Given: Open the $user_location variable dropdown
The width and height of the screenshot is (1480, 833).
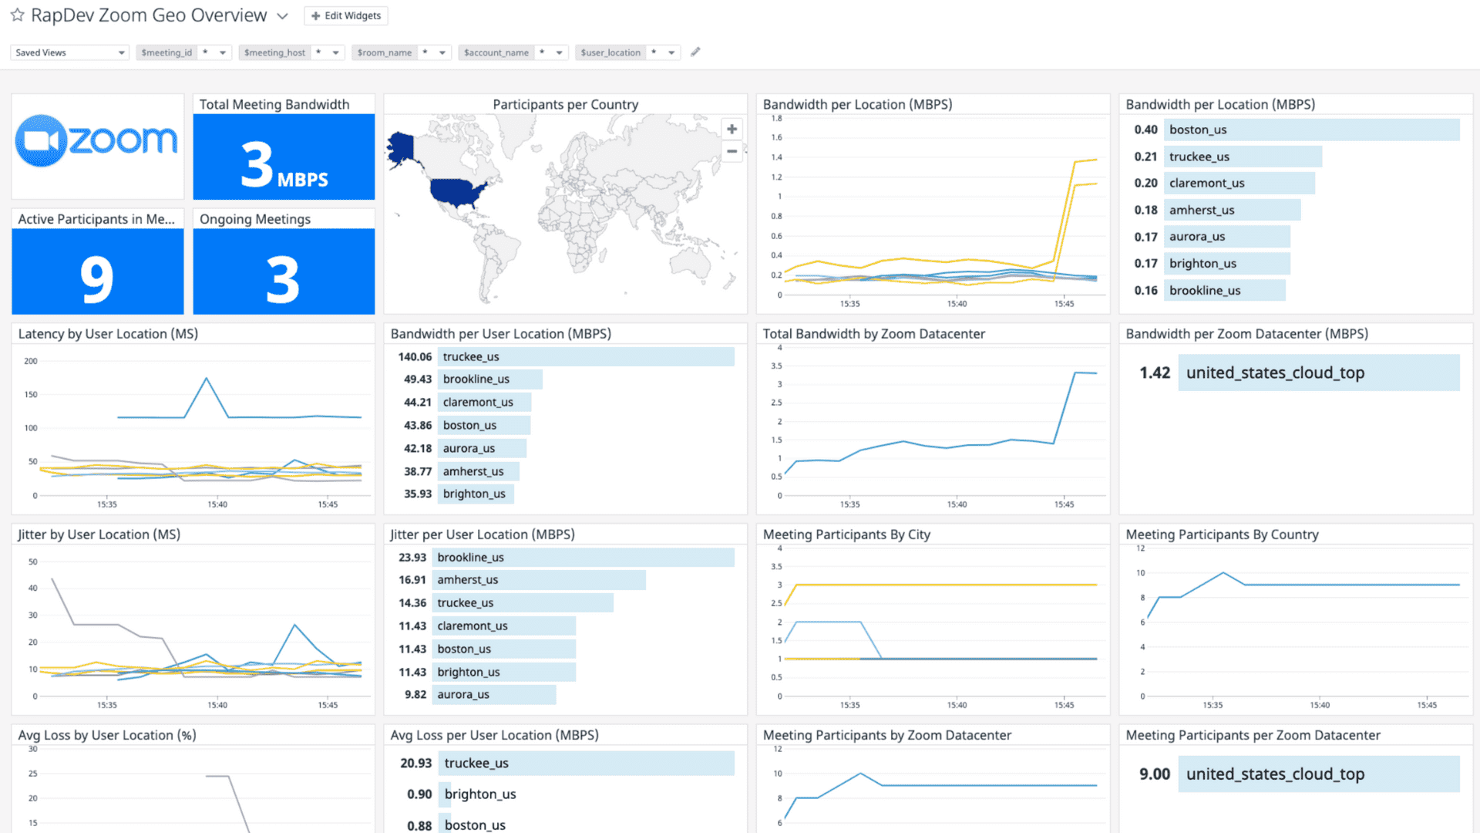Looking at the screenshot, I should (671, 52).
